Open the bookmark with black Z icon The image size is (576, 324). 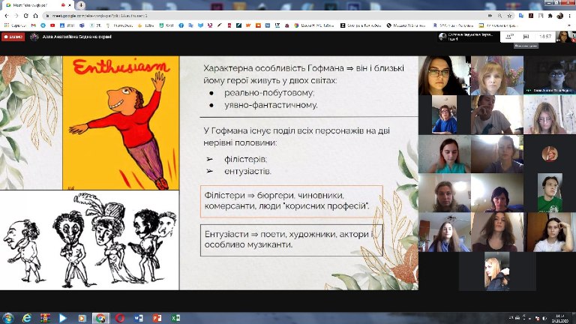pyautogui.click(x=343, y=25)
